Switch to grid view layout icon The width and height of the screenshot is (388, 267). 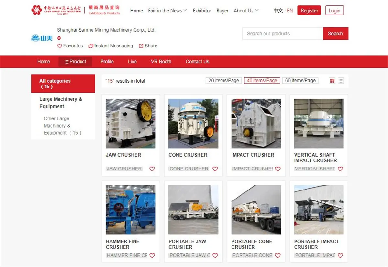(x=332, y=81)
